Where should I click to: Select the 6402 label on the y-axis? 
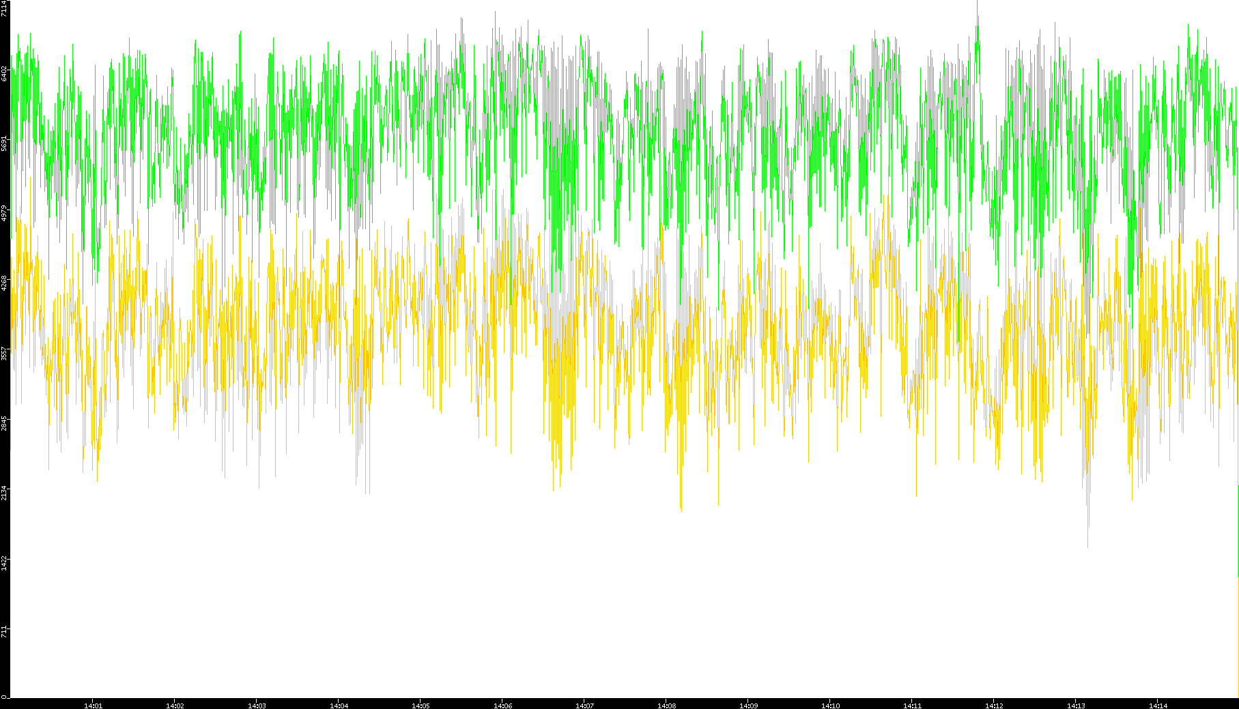[5, 73]
